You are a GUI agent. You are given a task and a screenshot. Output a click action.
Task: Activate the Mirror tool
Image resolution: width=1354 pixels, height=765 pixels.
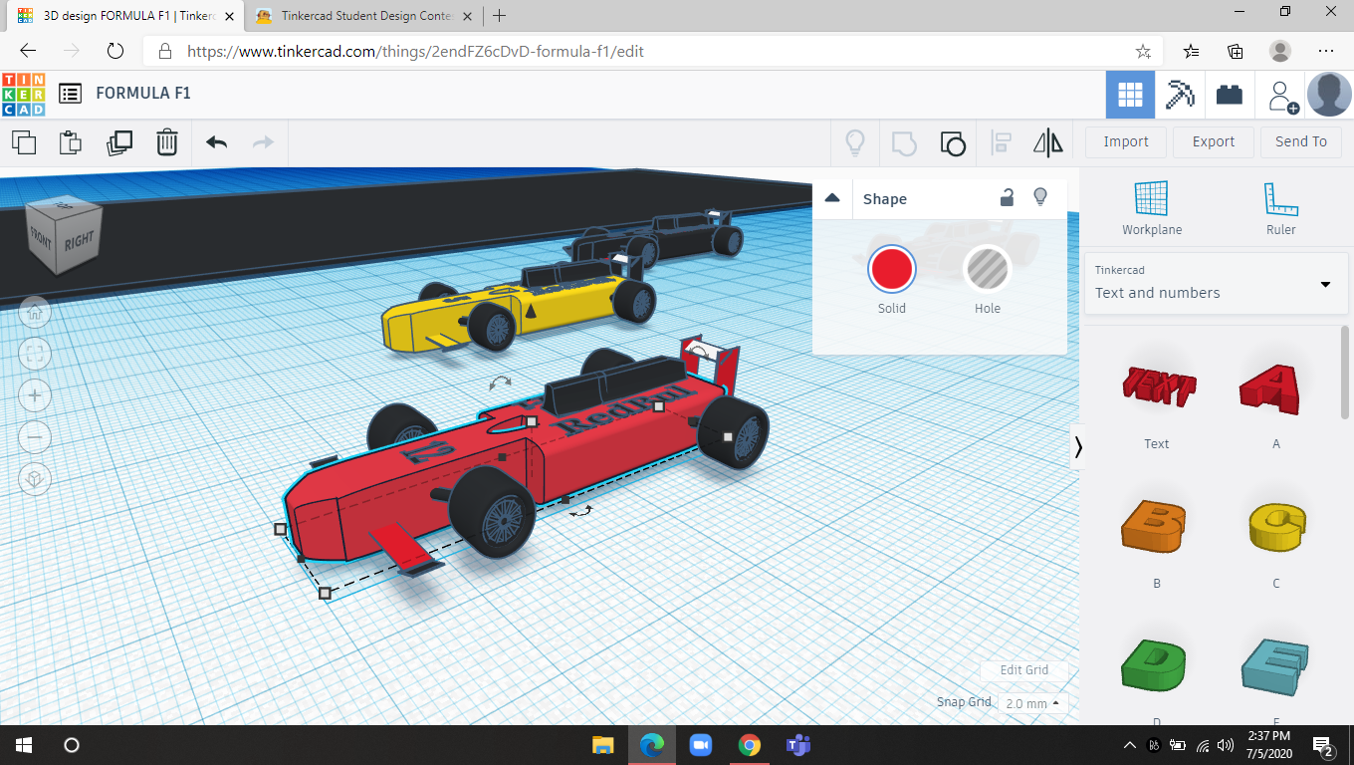click(x=1048, y=142)
